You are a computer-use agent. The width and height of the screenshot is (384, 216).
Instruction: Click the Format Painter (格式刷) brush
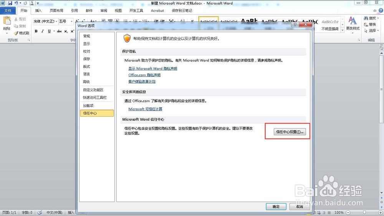(x=22, y=33)
